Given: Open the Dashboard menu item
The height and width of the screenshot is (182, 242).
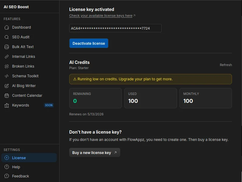Looking at the screenshot, I should 30,27.
